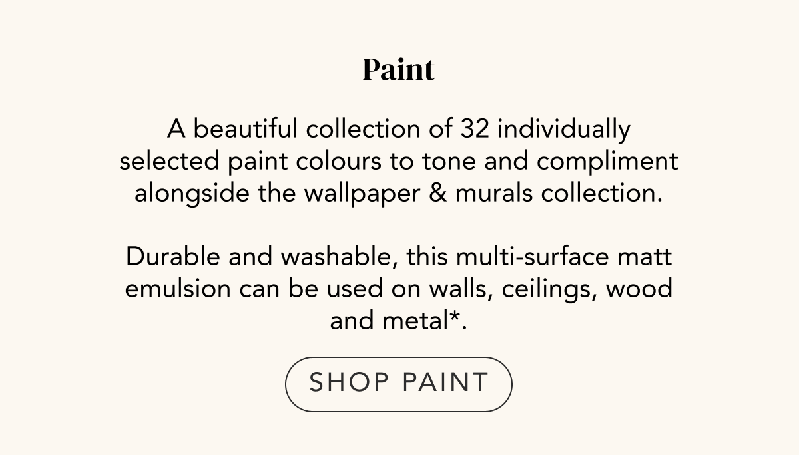Click the SHOP PAINT button

click(399, 384)
